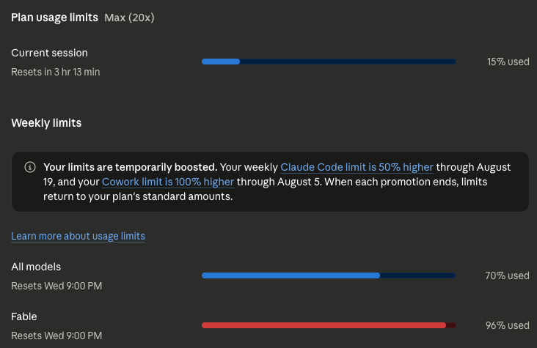Image resolution: width=537 pixels, height=348 pixels.
Task: Click the Fable model label
Action: (x=24, y=316)
